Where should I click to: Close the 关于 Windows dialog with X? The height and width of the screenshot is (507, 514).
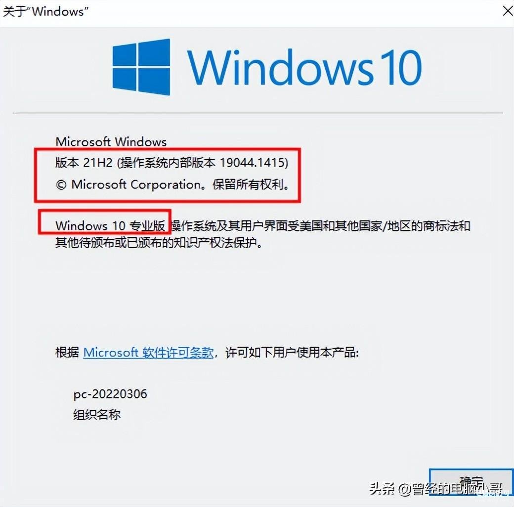tap(508, 11)
